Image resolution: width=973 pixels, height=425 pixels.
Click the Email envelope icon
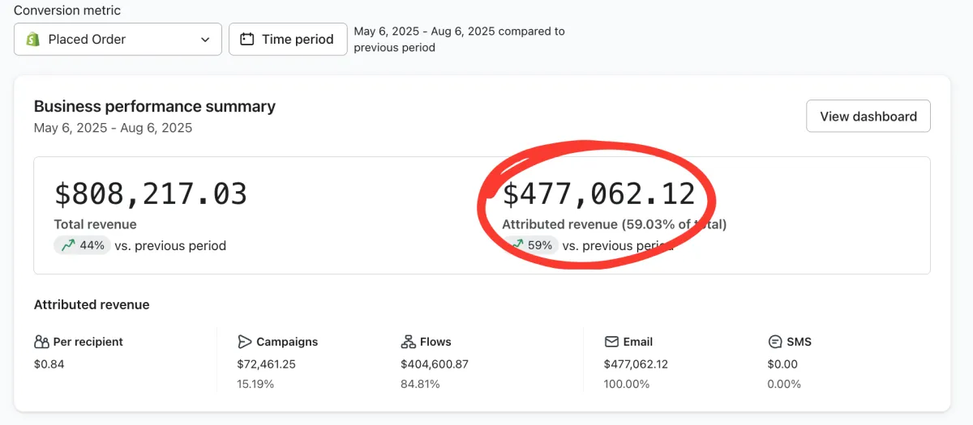611,342
